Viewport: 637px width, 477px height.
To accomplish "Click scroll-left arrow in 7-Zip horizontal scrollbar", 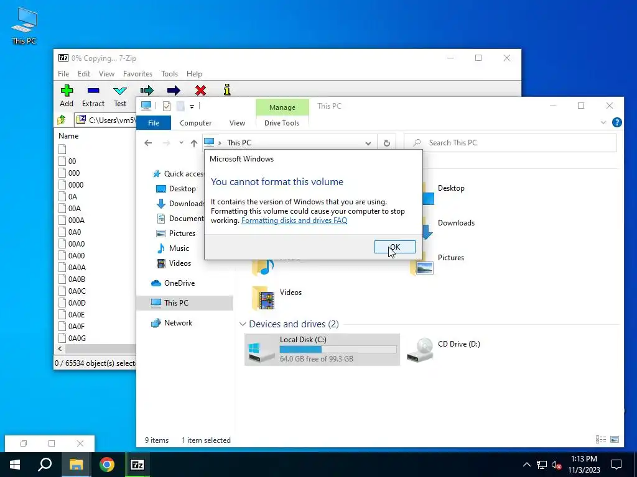I will point(60,349).
